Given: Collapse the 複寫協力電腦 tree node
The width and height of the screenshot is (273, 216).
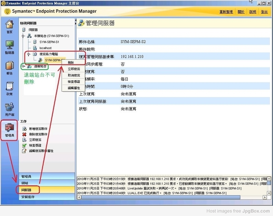Looking at the screenshot, I should click(x=29, y=54).
